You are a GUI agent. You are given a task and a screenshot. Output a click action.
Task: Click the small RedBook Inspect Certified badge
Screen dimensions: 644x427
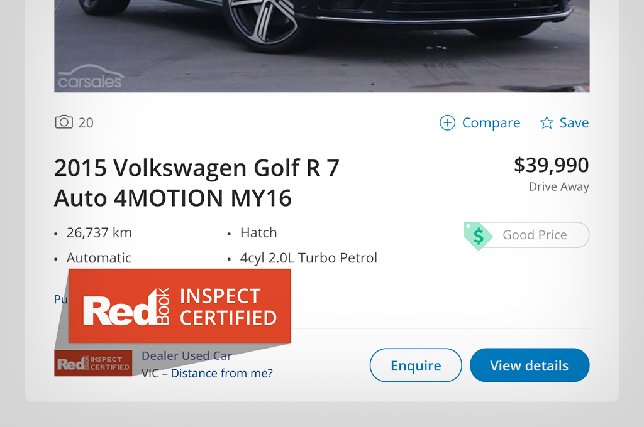pyautogui.click(x=93, y=364)
